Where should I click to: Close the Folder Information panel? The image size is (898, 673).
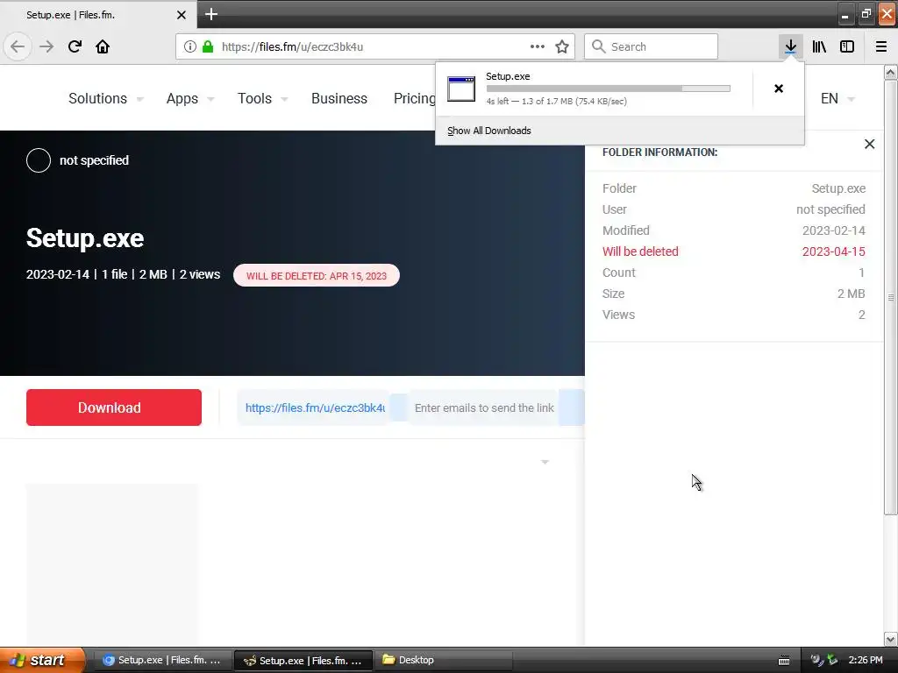869,145
